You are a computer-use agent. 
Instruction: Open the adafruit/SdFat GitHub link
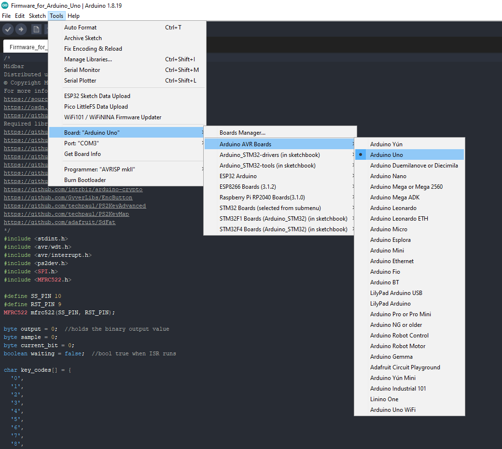59,222
